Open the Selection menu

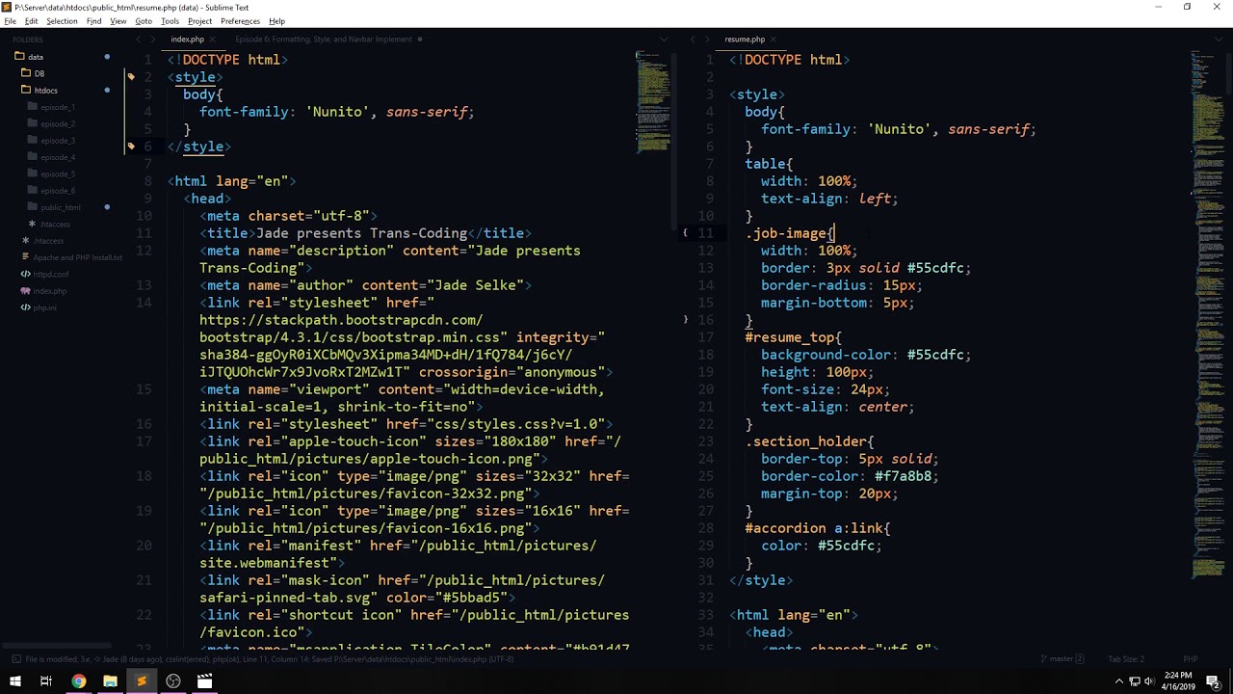coord(62,21)
